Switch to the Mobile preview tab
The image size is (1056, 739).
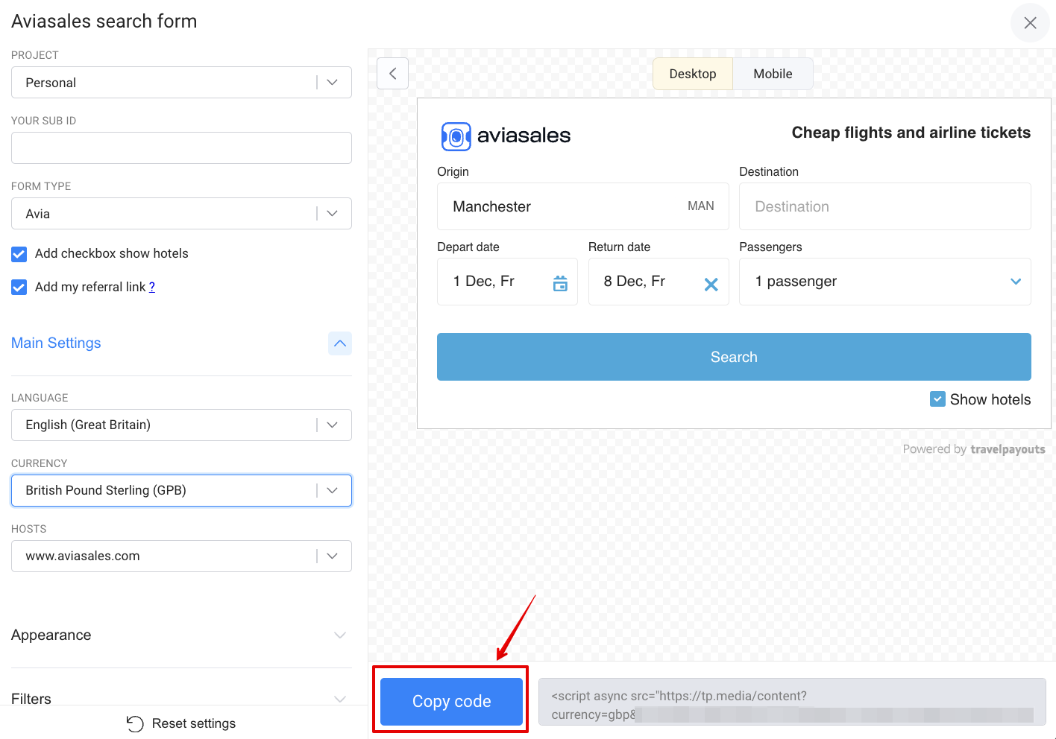point(773,74)
